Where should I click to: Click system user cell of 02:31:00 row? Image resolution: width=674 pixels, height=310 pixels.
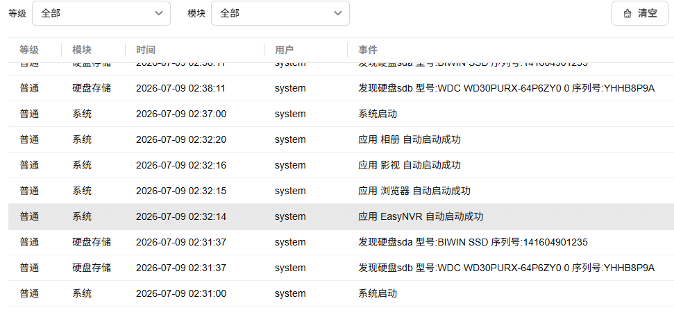290,293
